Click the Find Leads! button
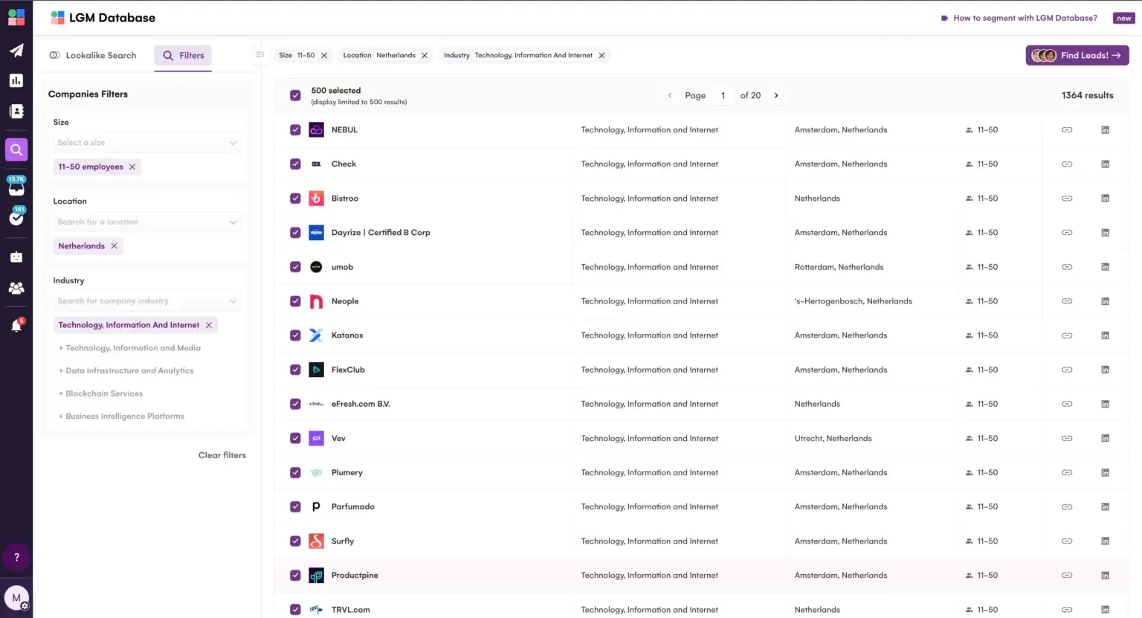 click(1077, 55)
